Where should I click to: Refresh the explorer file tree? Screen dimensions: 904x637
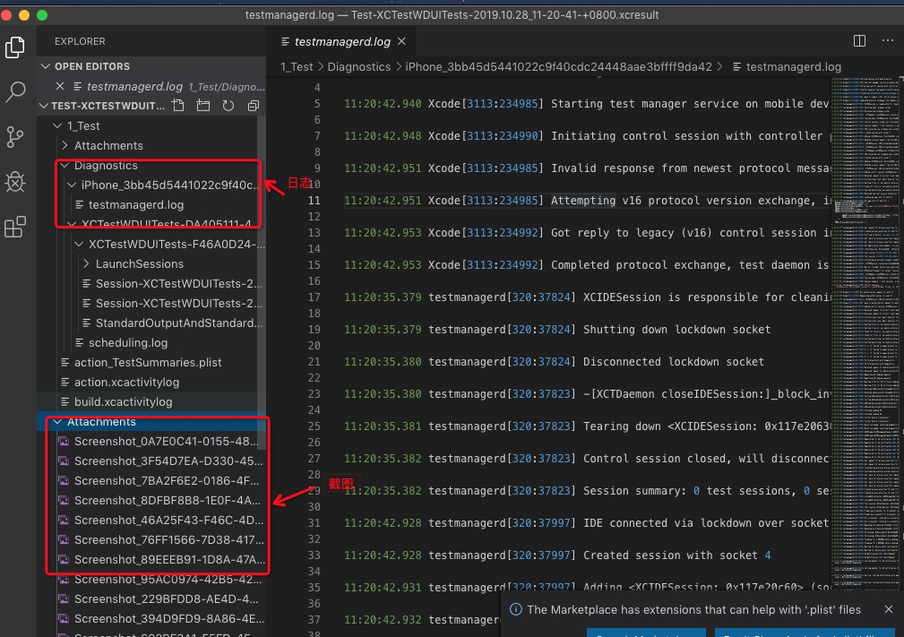click(228, 106)
